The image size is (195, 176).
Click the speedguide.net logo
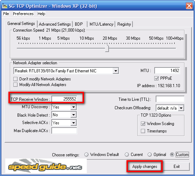coord(46,166)
